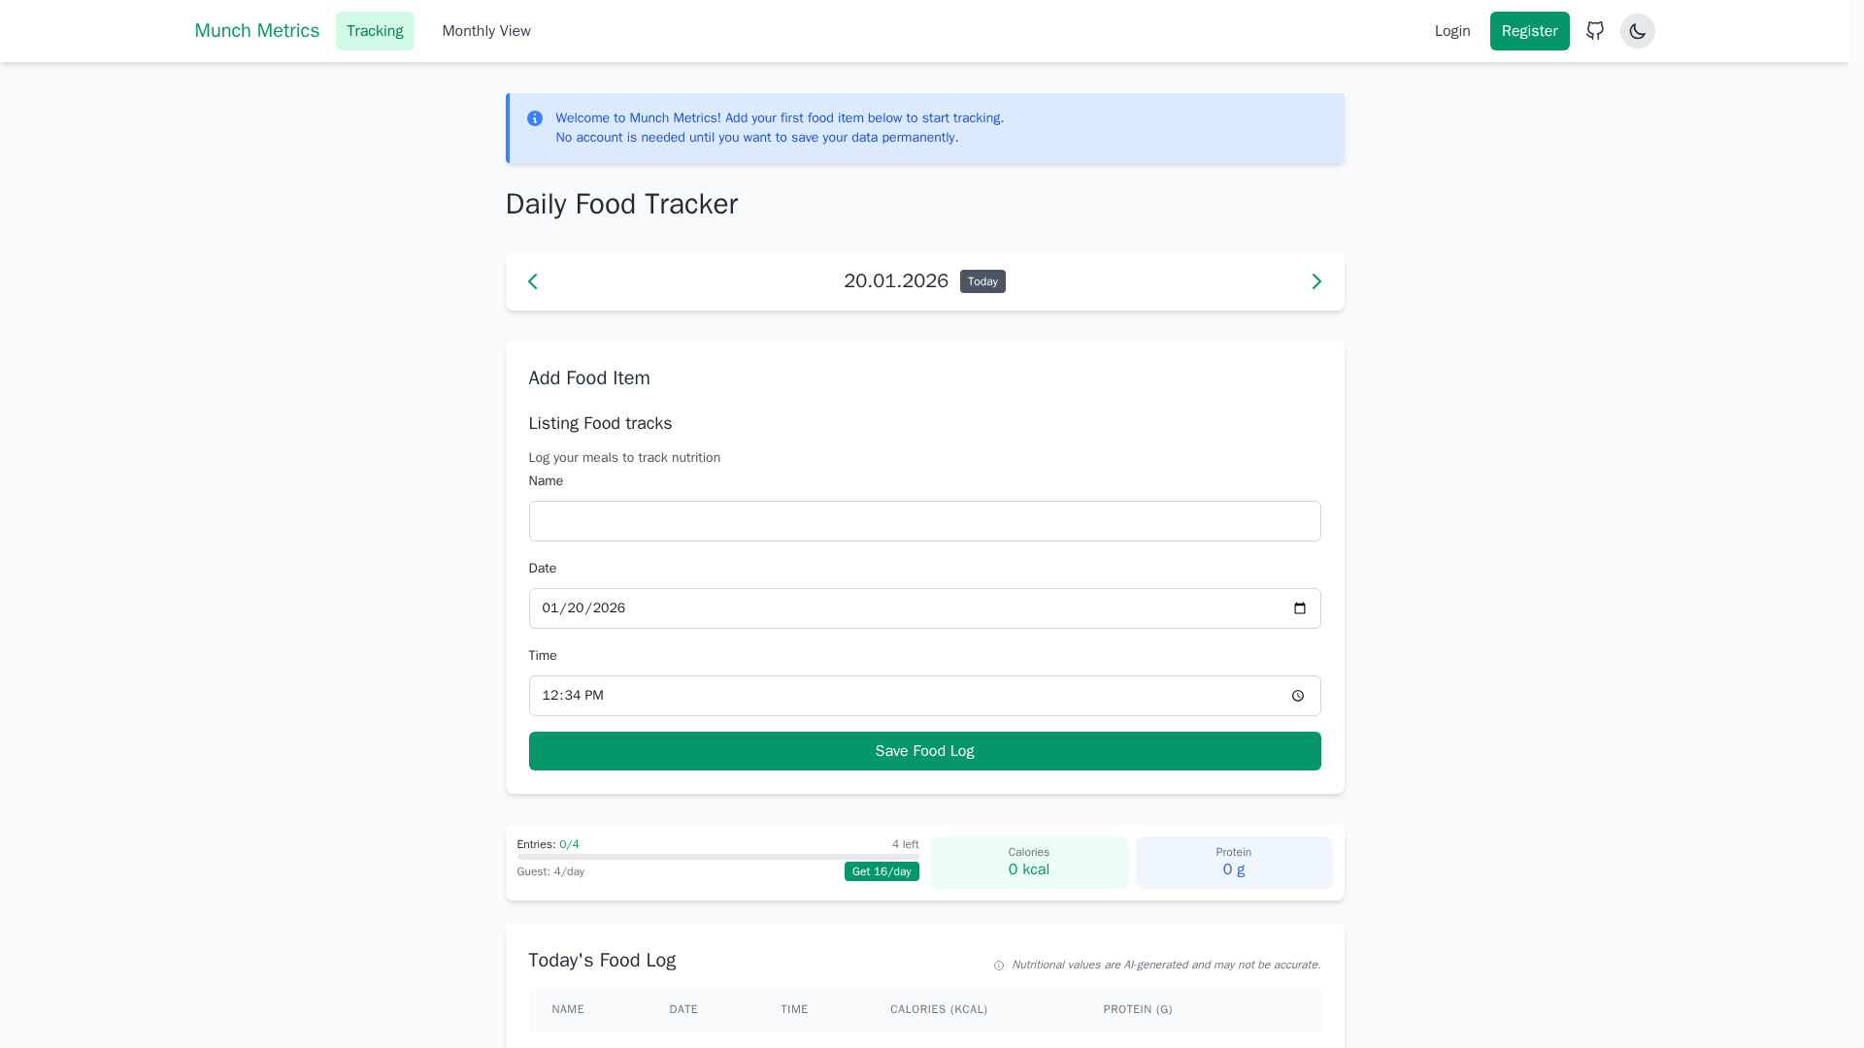
Task: Click the Munch Metrics home link
Action: [x=256, y=30]
